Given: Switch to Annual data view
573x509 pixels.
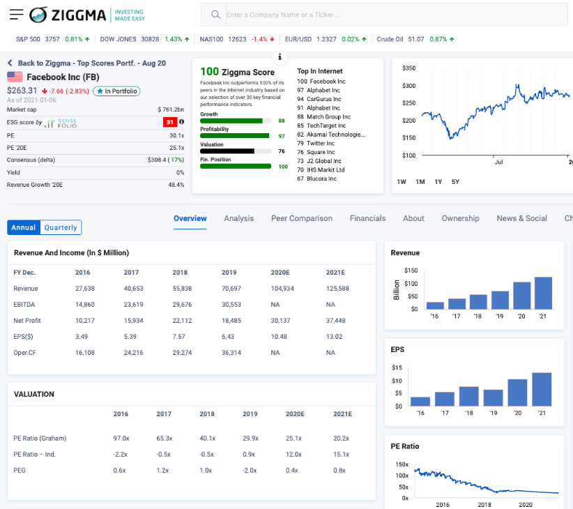Looking at the screenshot, I should tap(24, 227).
